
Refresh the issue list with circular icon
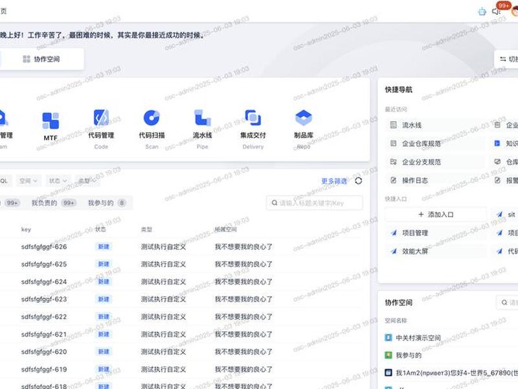coord(359,181)
